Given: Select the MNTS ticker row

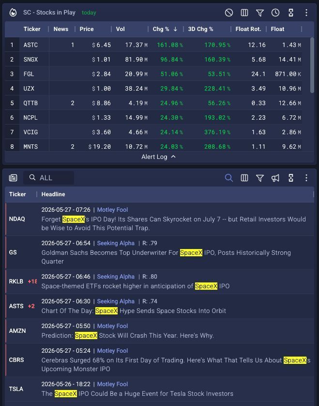Looking at the screenshot, I should click(30, 146).
